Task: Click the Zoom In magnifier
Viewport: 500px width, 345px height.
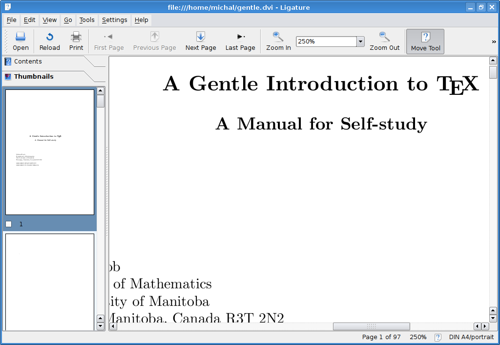Action: click(x=278, y=37)
